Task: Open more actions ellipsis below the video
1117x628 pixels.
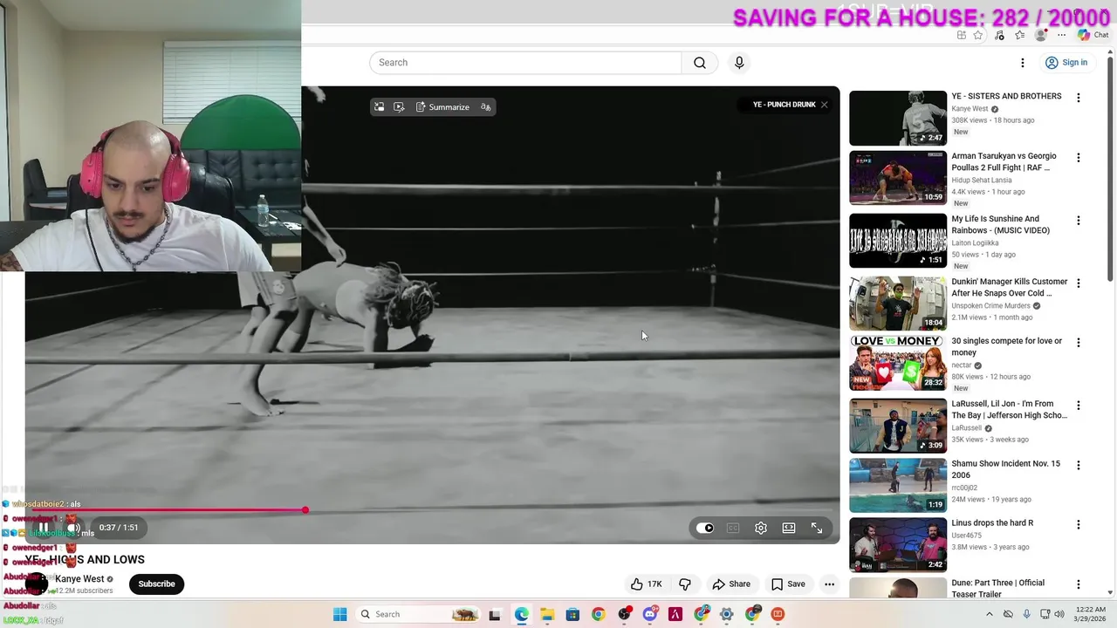Action: pos(830,584)
